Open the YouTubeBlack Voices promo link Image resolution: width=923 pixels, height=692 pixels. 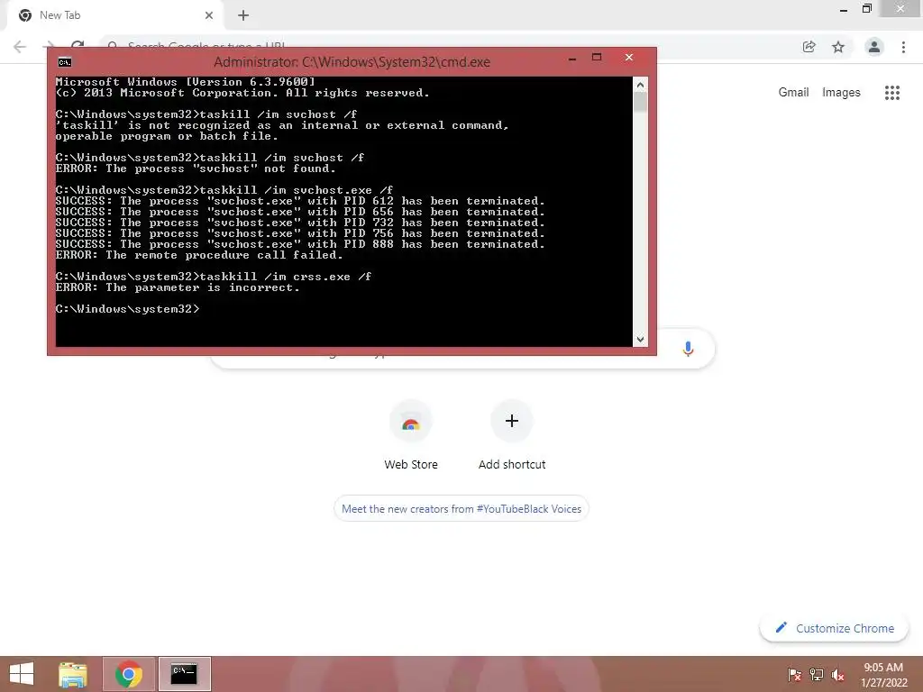461,509
